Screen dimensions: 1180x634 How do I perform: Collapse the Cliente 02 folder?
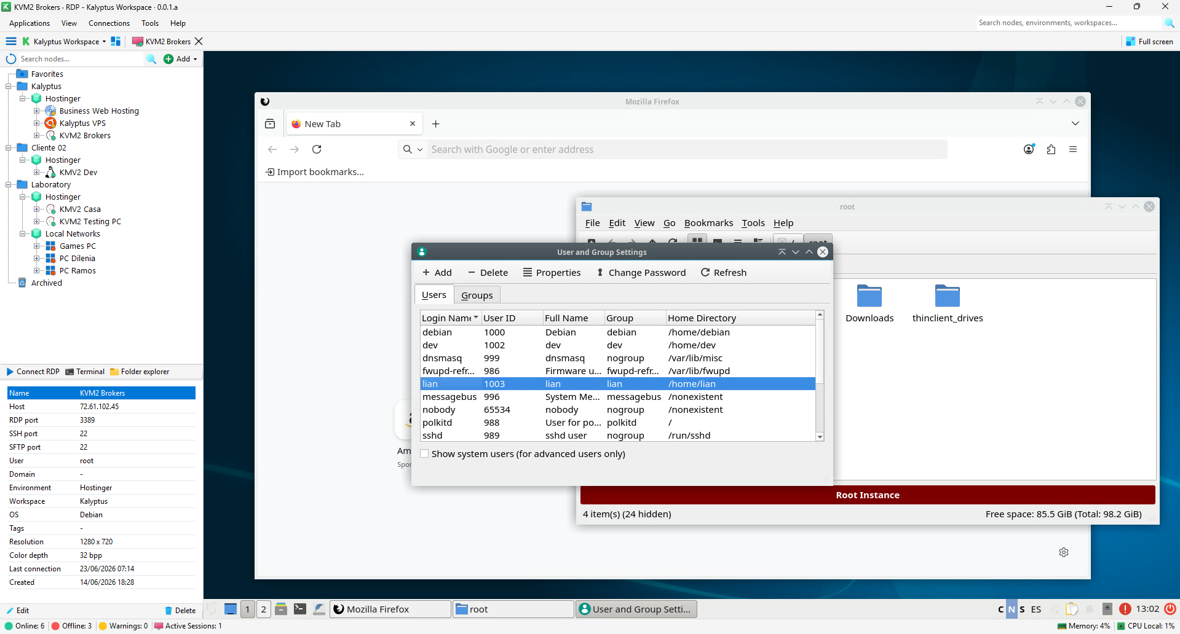tap(9, 147)
